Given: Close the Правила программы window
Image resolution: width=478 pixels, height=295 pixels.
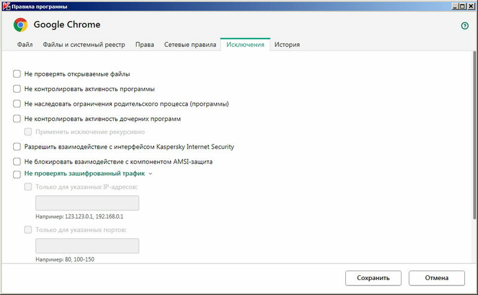Looking at the screenshot, I should tap(471, 6).
